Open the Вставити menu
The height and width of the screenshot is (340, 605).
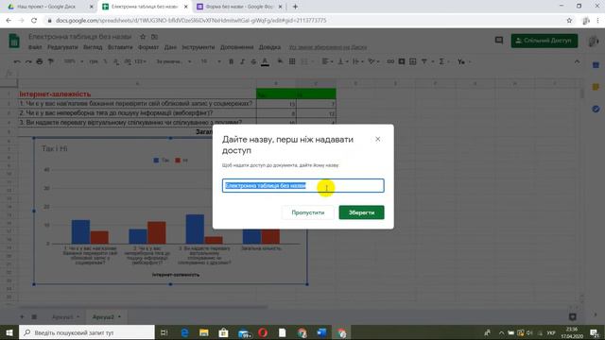(120, 47)
